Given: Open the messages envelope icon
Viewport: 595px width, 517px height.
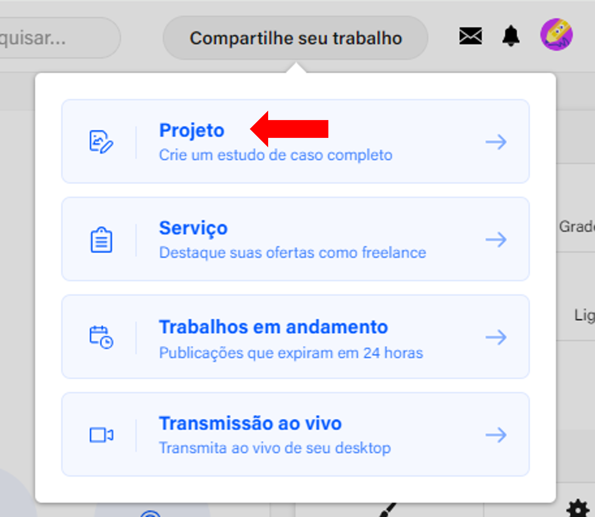Looking at the screenshot, I should (470, 36).
